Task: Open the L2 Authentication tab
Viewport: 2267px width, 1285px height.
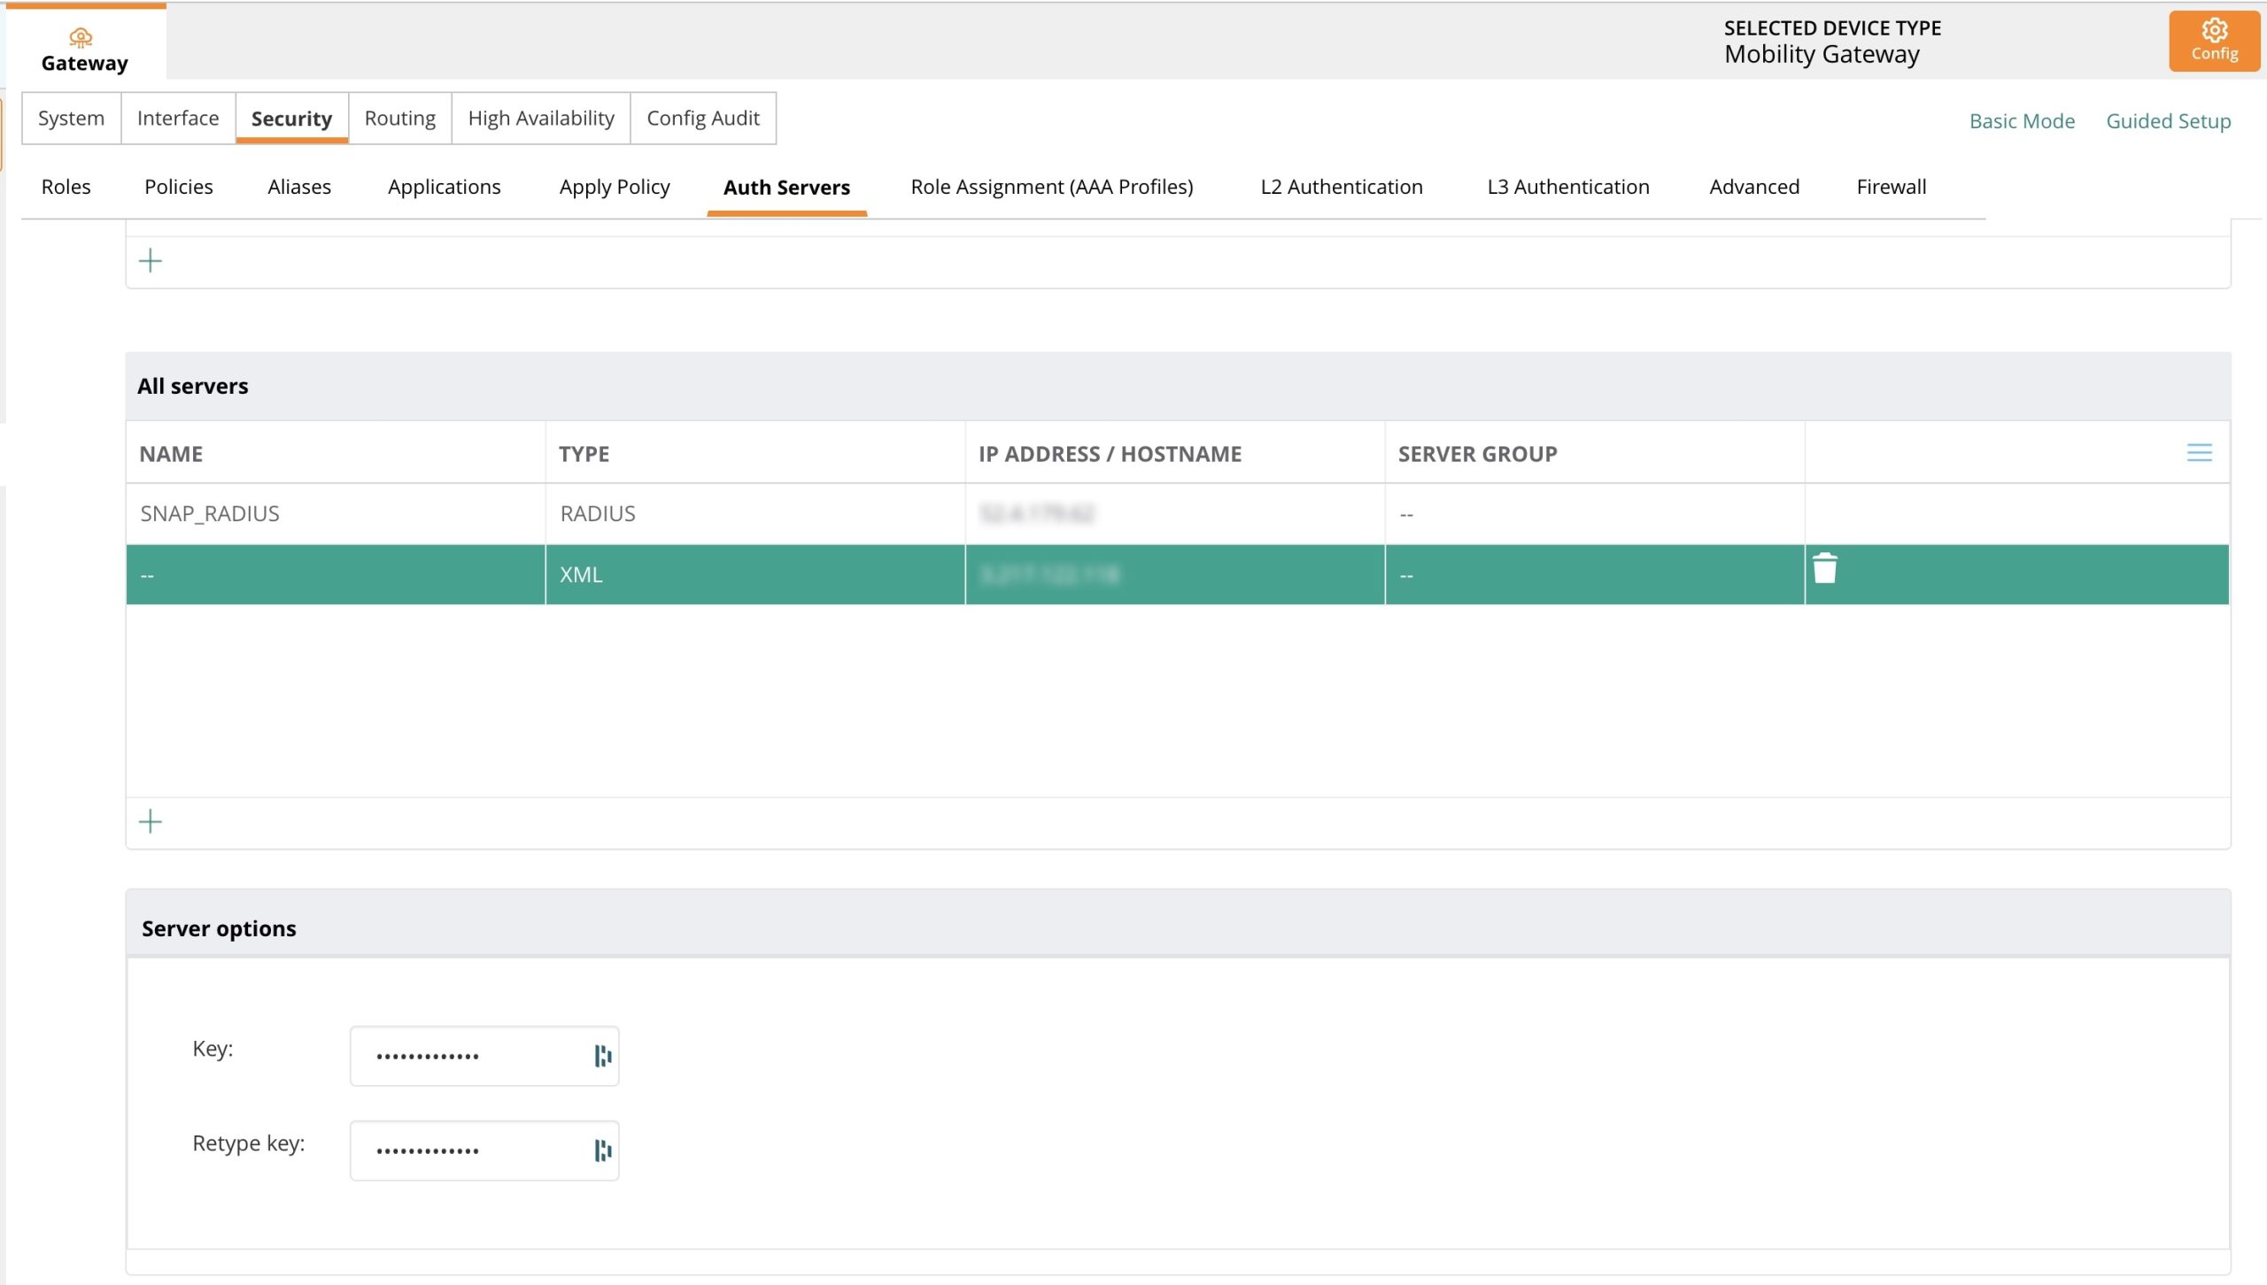Action: 1341,187
